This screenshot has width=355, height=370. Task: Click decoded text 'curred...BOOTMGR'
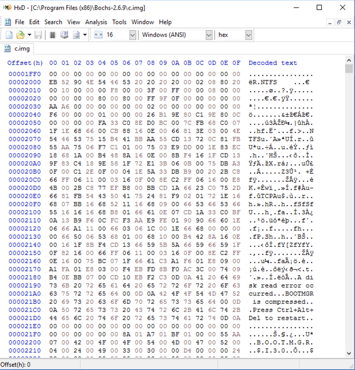tap(281, 294)
